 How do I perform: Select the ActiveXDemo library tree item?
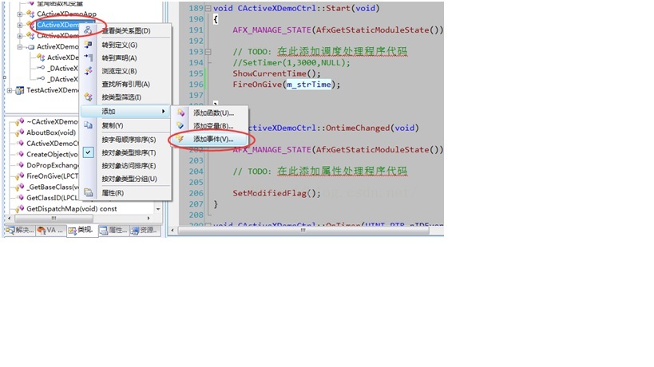pos(57,46)
